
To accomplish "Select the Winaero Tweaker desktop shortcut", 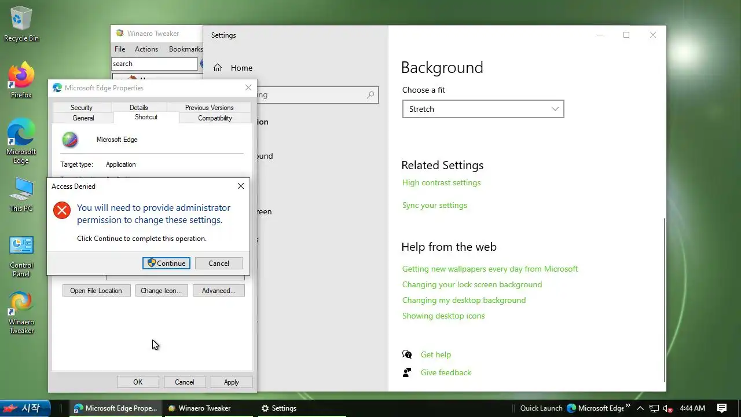I will pos(21,313).
